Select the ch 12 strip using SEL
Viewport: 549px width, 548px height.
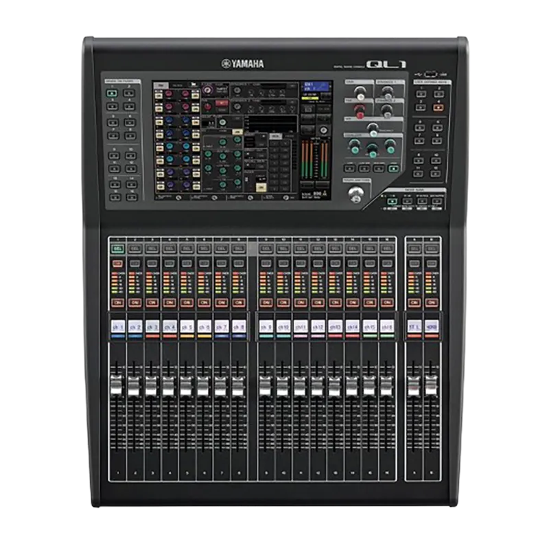318,249
